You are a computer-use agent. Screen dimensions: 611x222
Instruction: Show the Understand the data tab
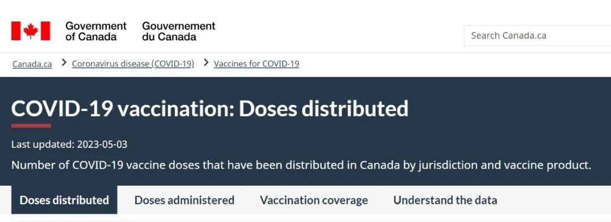pos(445,200)
